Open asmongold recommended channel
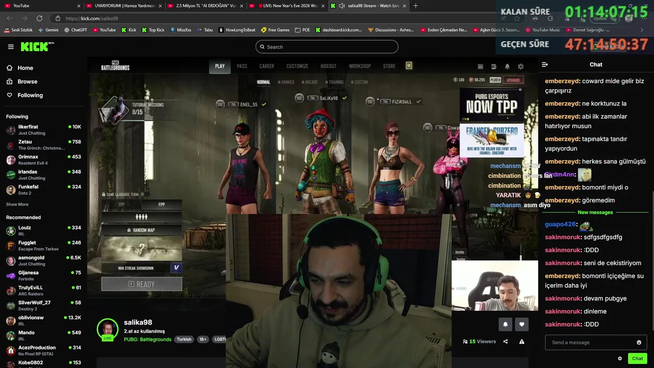654x368 pixels. (x=43, y=261)
